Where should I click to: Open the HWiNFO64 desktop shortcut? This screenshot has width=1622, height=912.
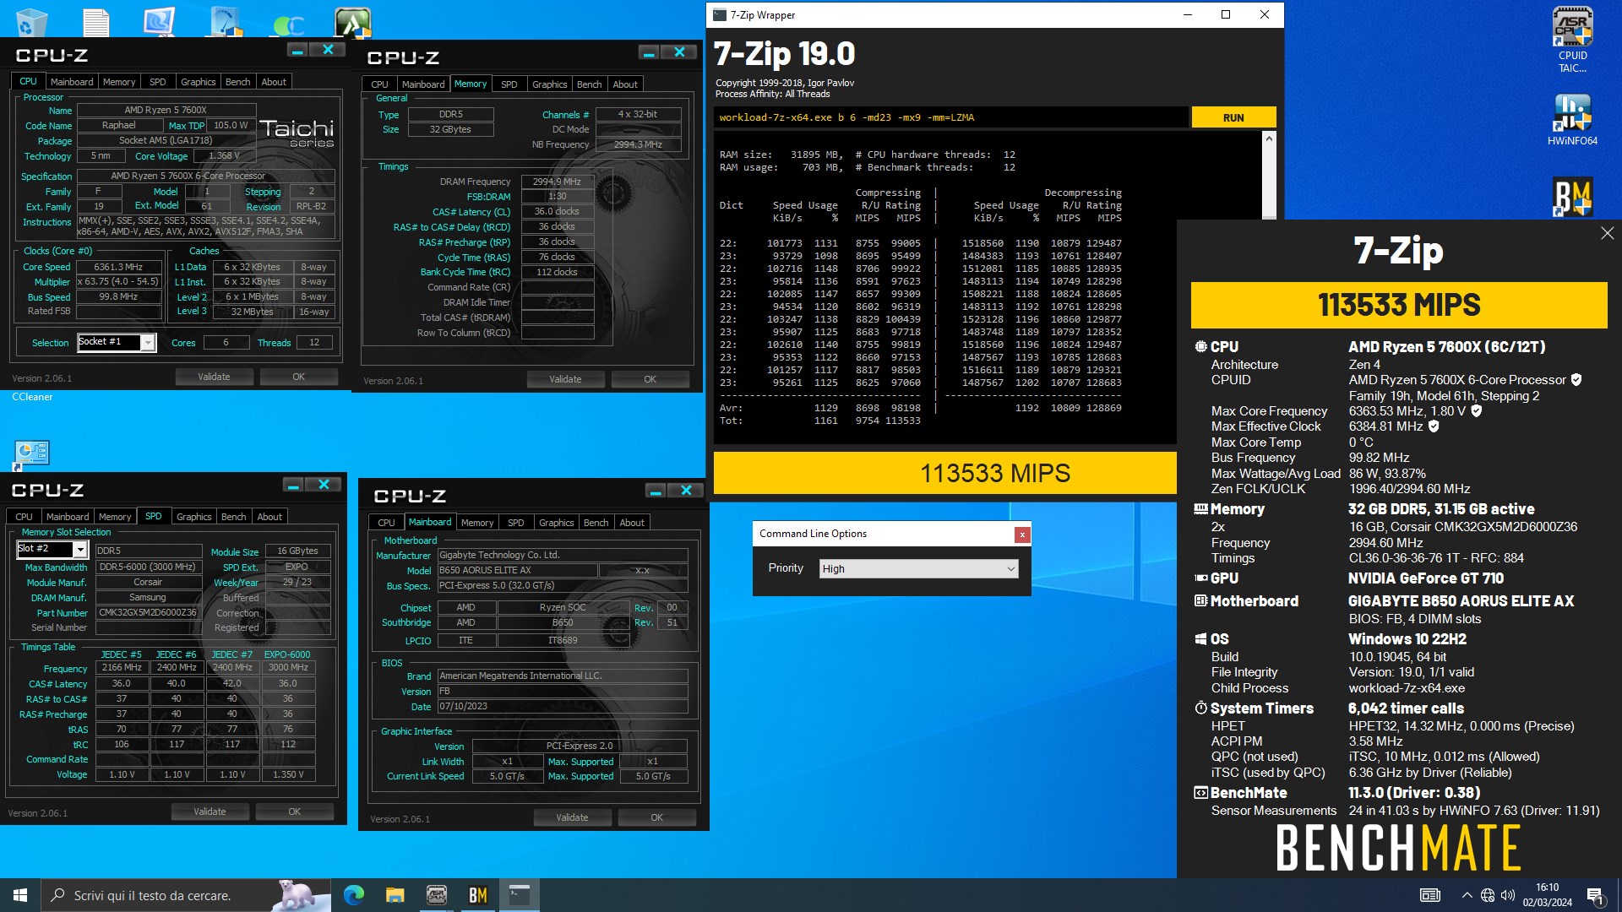tap(1572, 120)
